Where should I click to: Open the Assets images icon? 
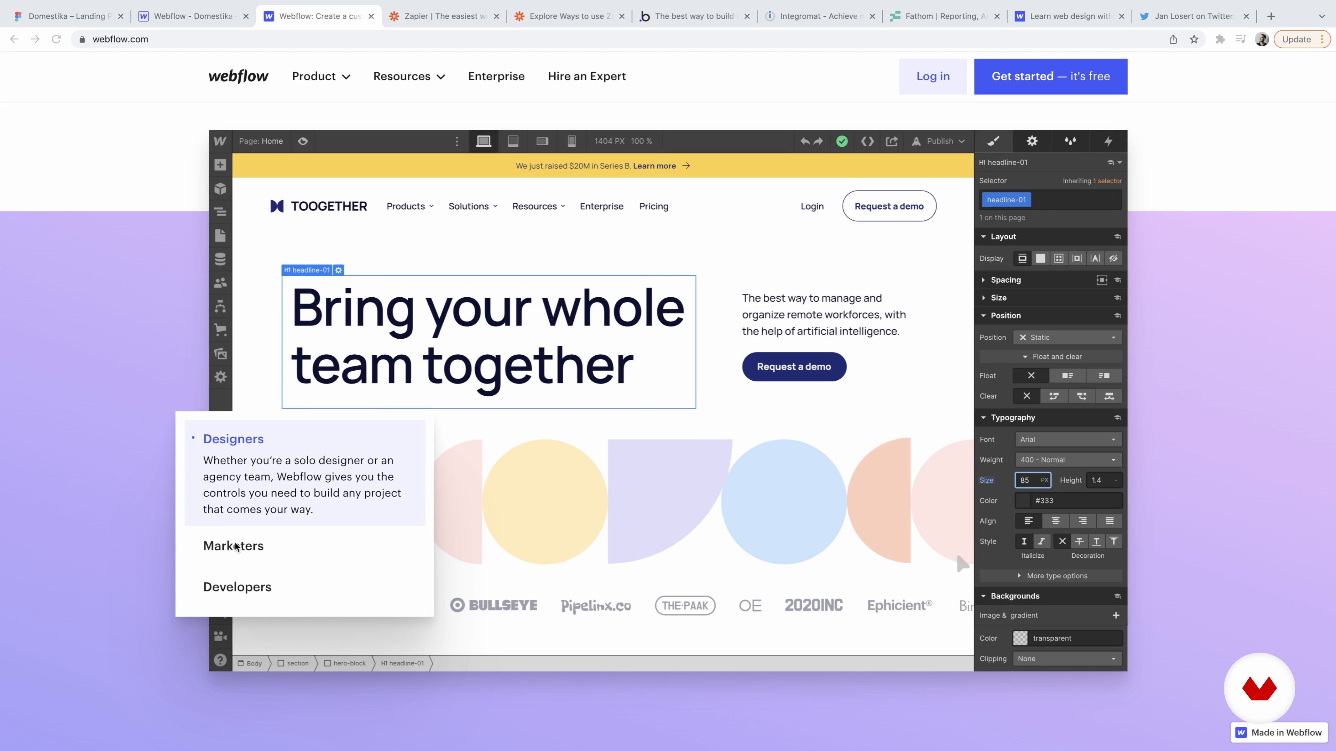(x=220, y=354)
